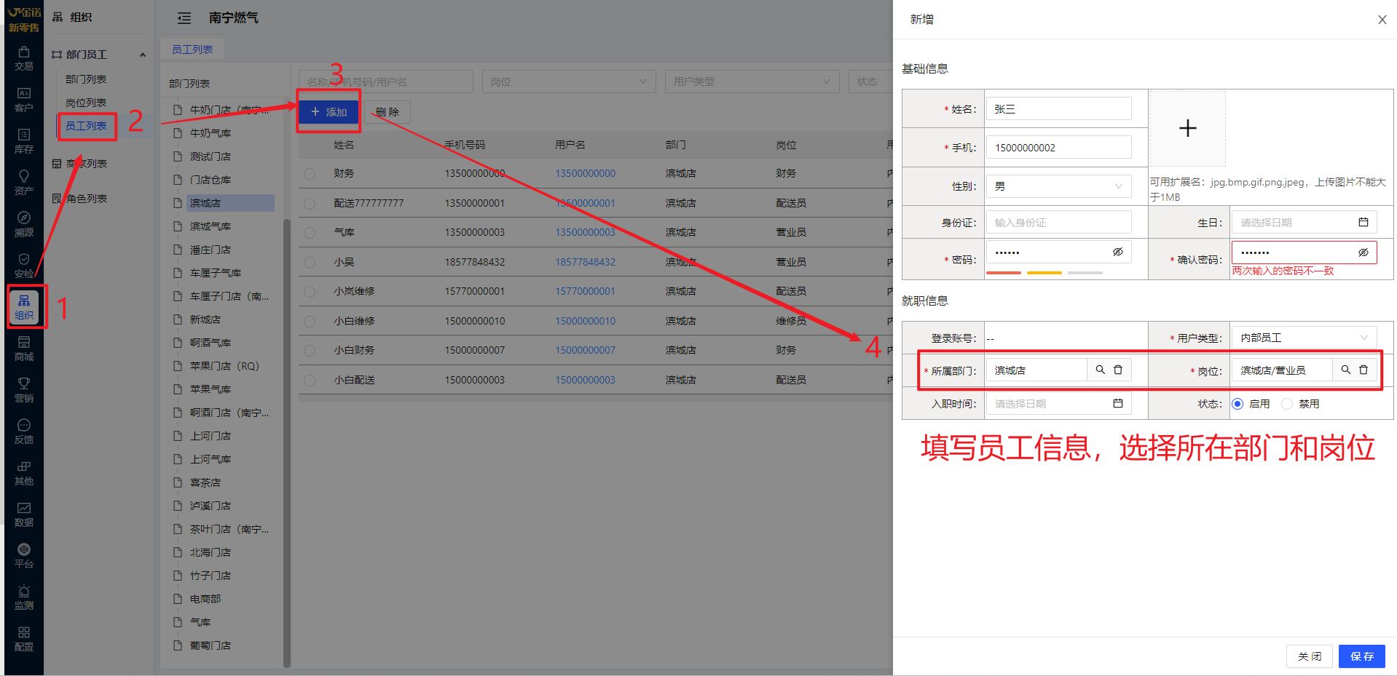Search positions in 岗位 field
The image size is (1397, 676).
point(1345,370)
